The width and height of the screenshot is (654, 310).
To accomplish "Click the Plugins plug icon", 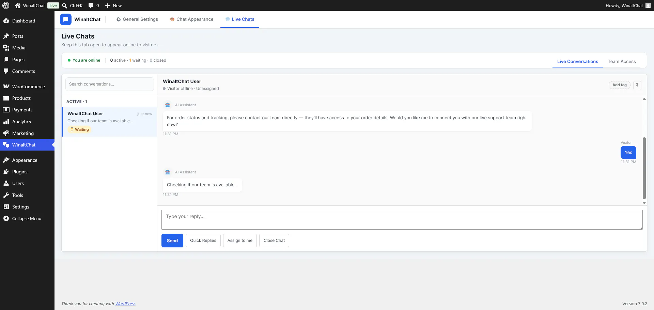I will [x=6, y=172].
